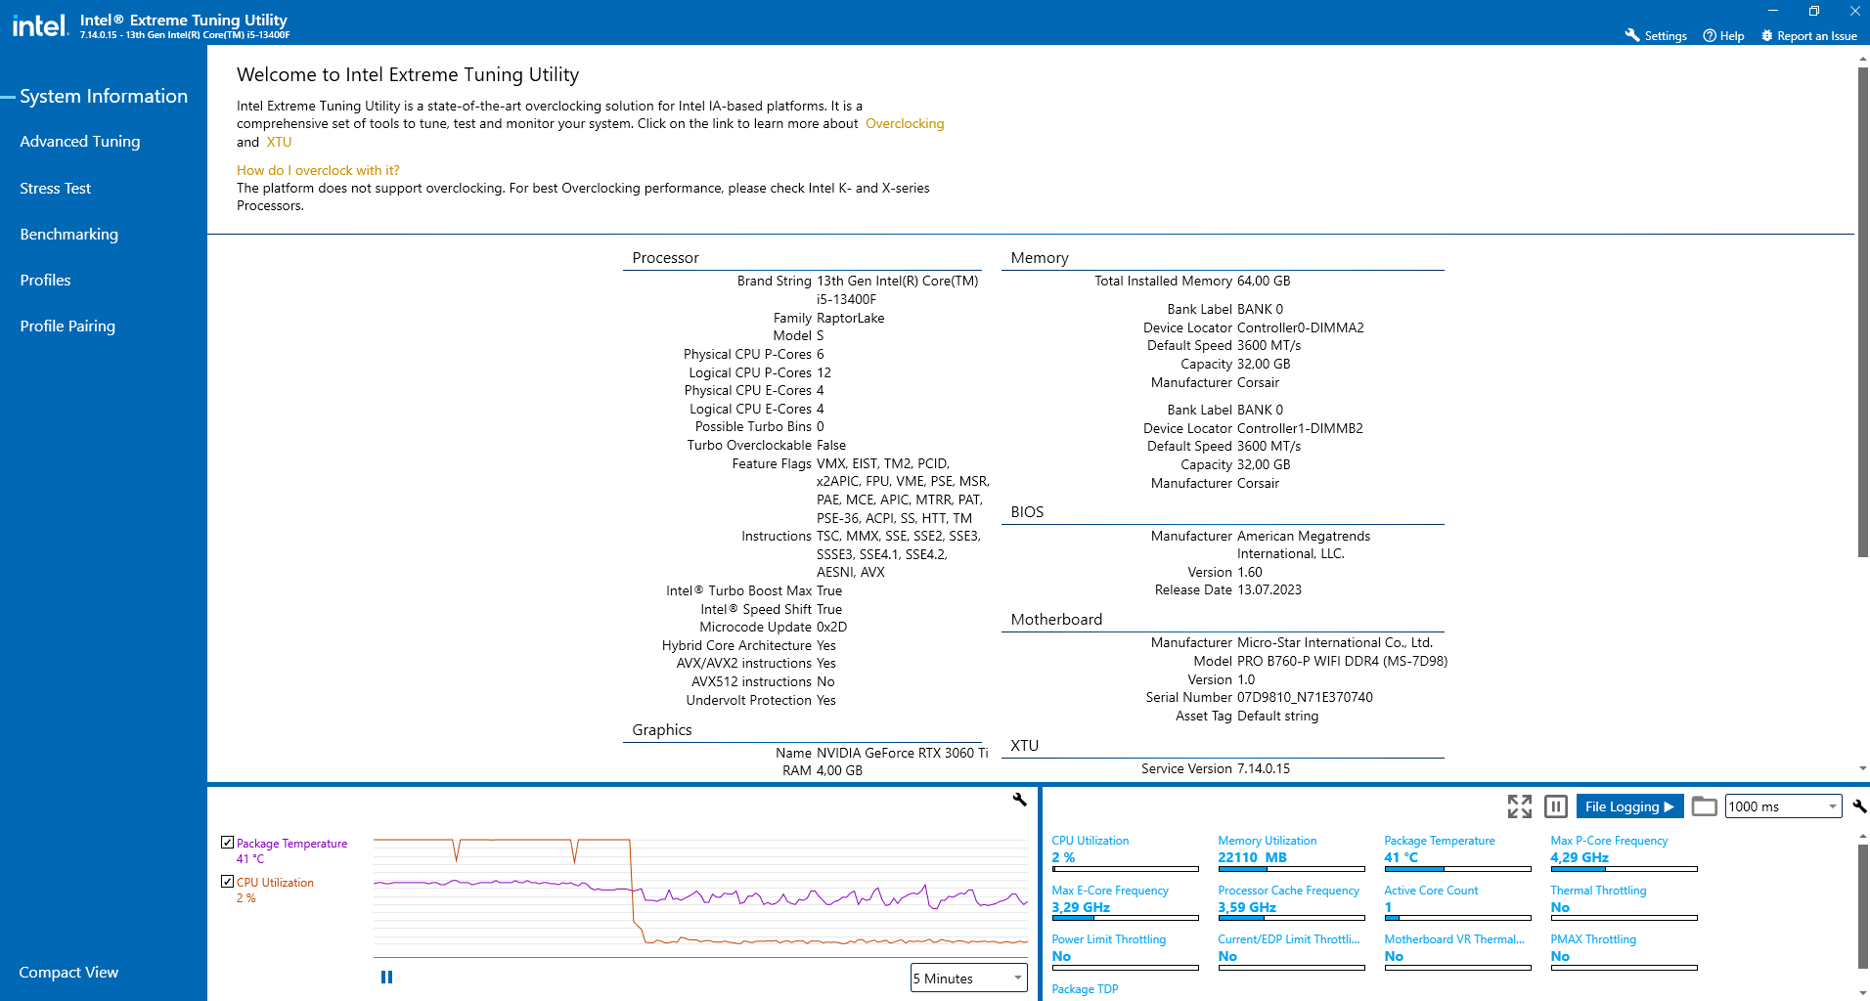Restore down the XTU window
1870x1001 pixels.
point(1813,11)
